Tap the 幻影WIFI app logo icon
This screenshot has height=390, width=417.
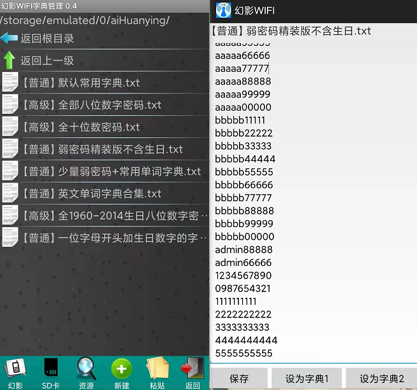click(x=223, y=10)
